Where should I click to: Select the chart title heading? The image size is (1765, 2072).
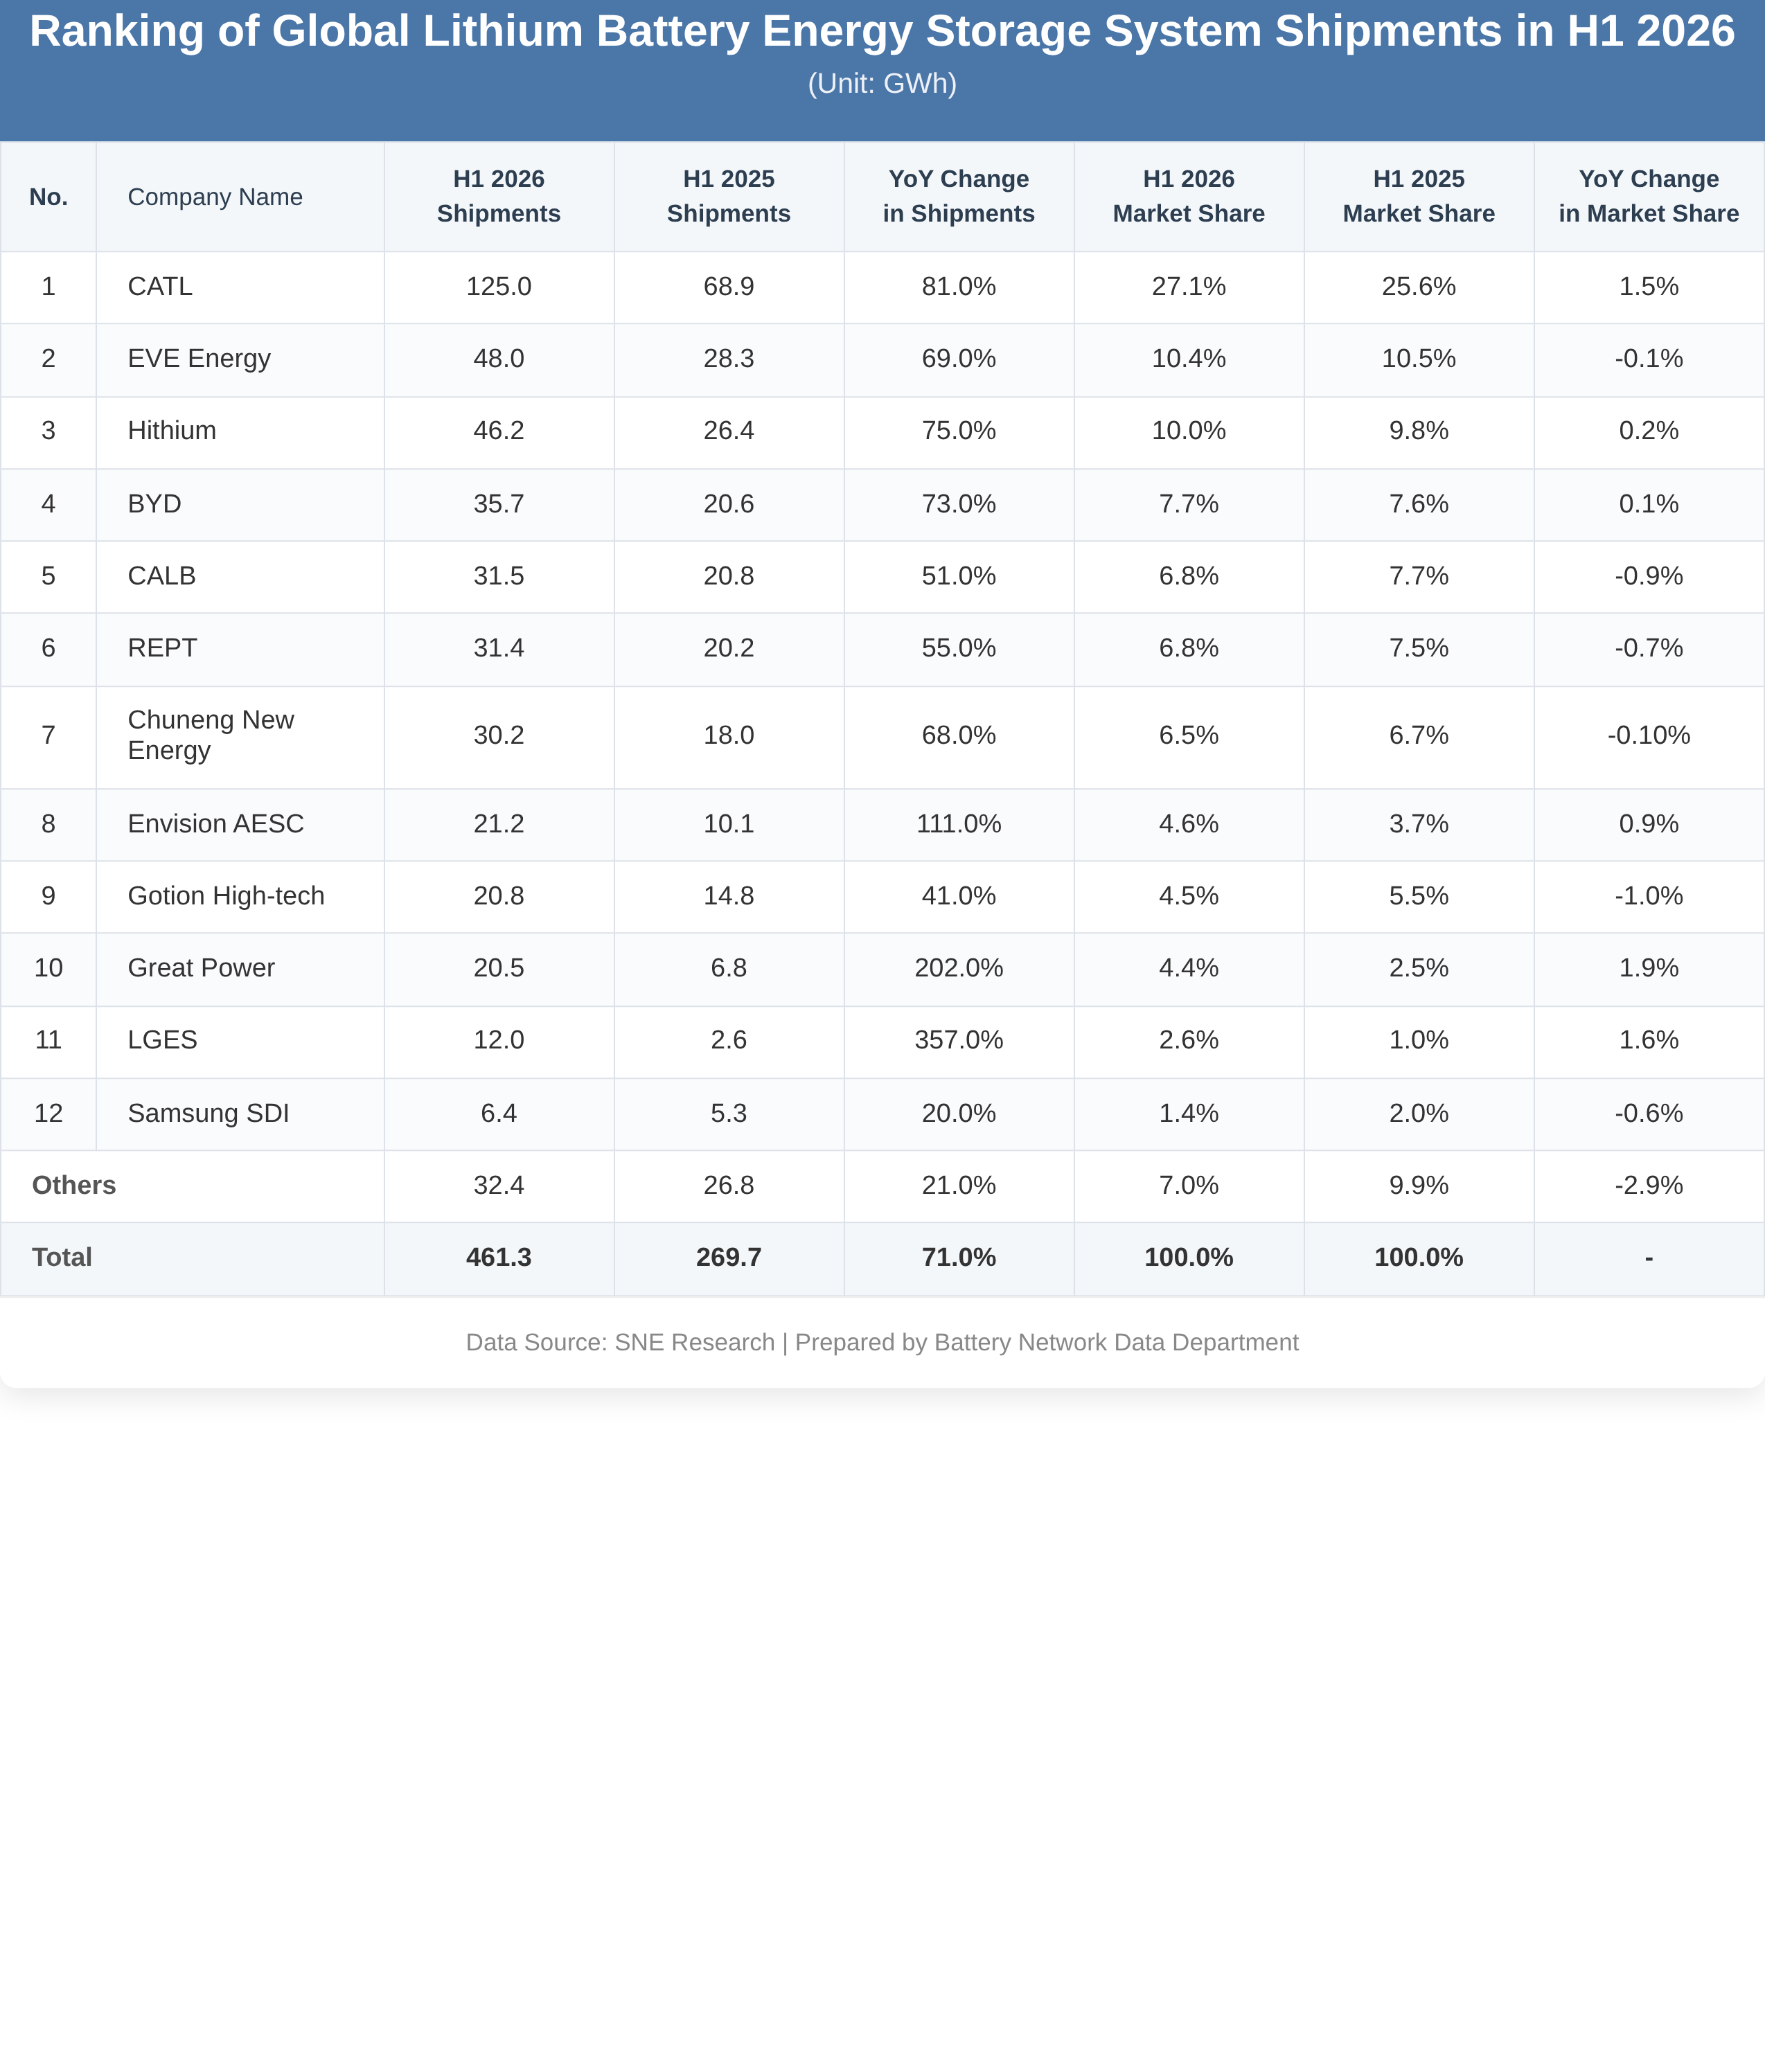[882, 32]
